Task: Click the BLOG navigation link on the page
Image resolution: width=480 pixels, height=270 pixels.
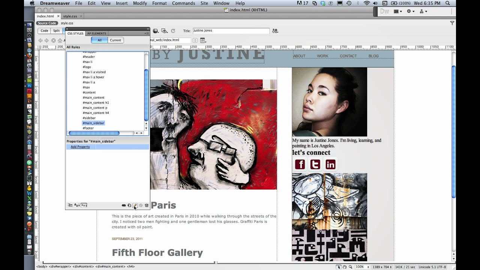Action: pyautogui.click(x=373, y=56)
